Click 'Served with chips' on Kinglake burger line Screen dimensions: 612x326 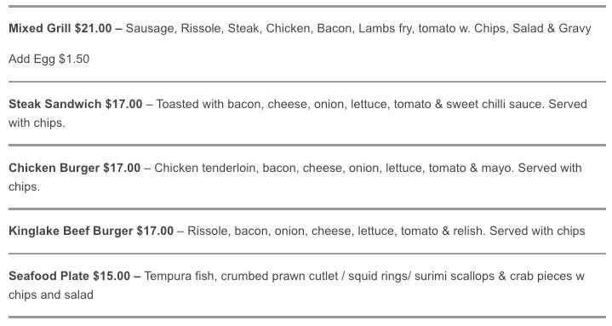(x=537, y=231)
